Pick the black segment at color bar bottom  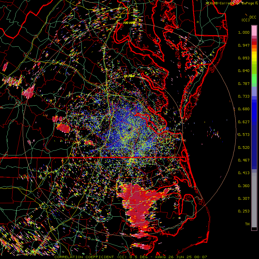pos(254,229)
